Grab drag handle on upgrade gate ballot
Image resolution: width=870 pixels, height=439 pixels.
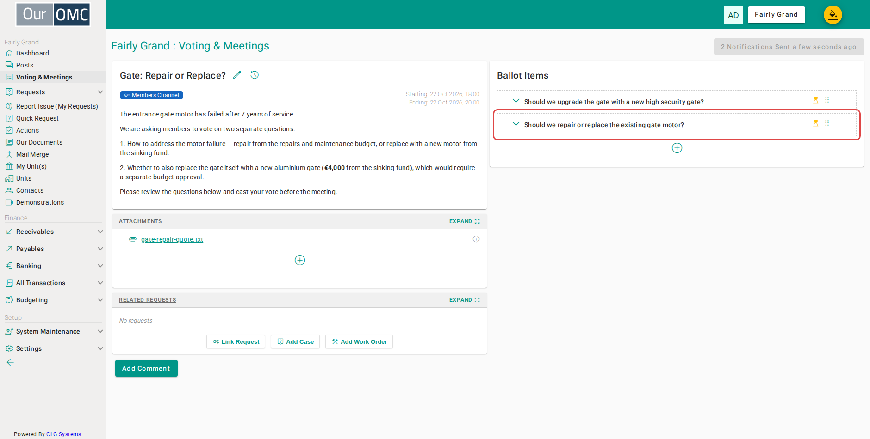pos(827,100)
